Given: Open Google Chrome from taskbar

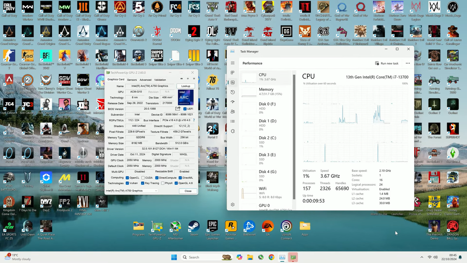Looking at the screenshot, I should (x=271, y=257).
